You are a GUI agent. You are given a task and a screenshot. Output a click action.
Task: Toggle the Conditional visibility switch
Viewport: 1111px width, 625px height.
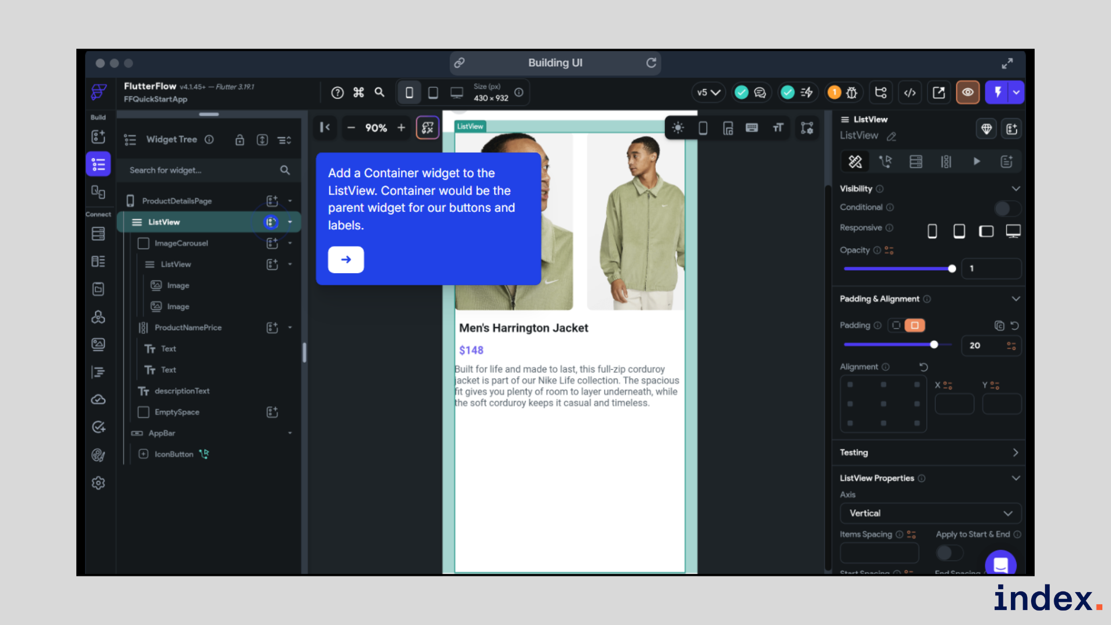[1007, 208]
